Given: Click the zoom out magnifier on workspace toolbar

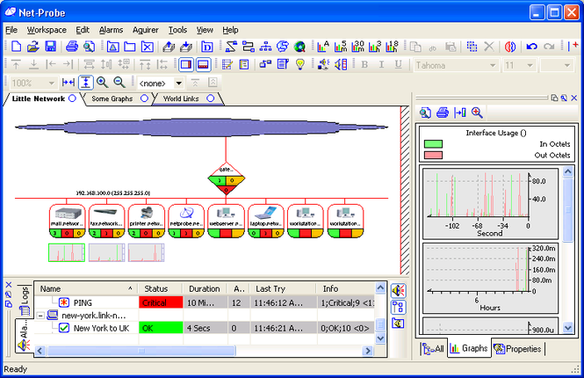Looking at the screenshot, I should [118, 83].
